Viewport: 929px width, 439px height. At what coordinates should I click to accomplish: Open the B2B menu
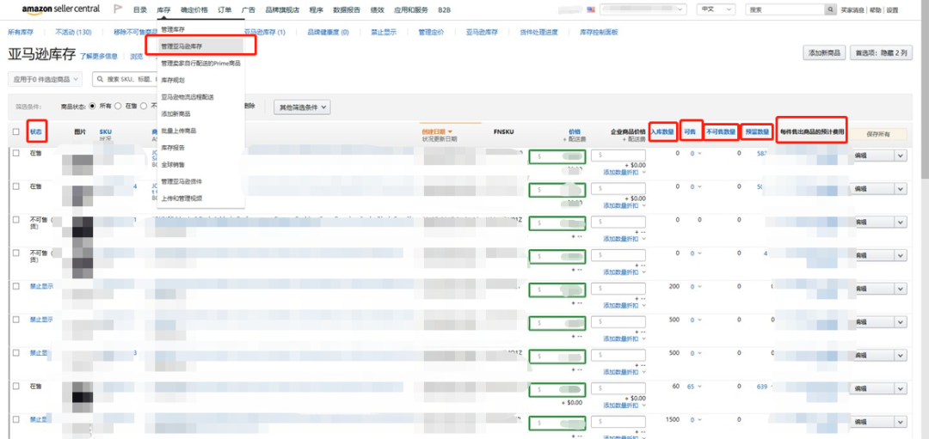click(444, 10)
